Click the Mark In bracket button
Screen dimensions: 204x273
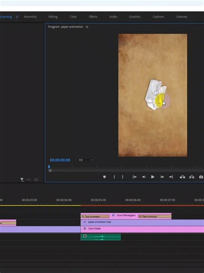click(x=114, y=177)
